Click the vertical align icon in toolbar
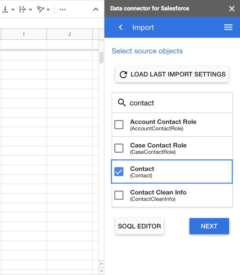The image size is (240, 275). (5, 9)
